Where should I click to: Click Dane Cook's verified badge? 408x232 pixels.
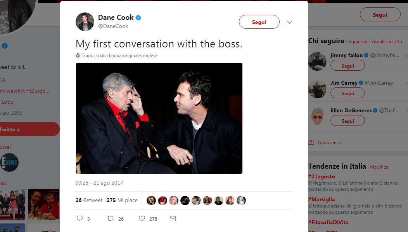click(x=138, y=17)
